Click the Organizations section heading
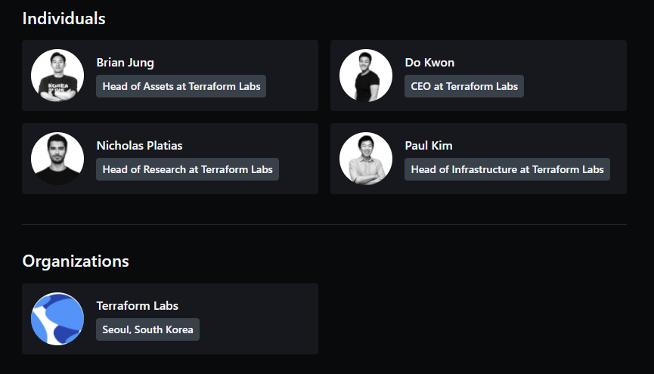 (x=76, y=261)
